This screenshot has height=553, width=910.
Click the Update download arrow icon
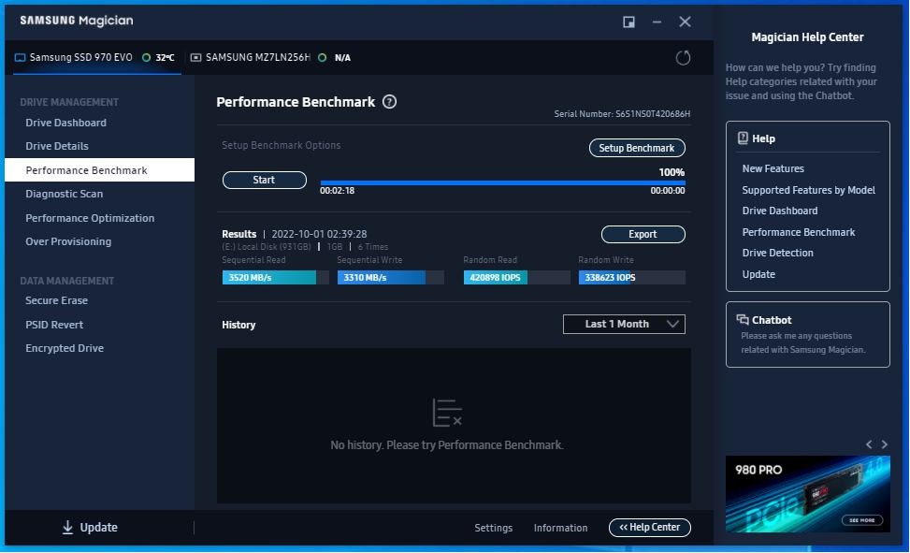click(x=67, y=528)
